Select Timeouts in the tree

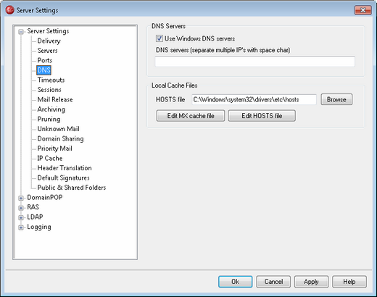tap(51, 80)
